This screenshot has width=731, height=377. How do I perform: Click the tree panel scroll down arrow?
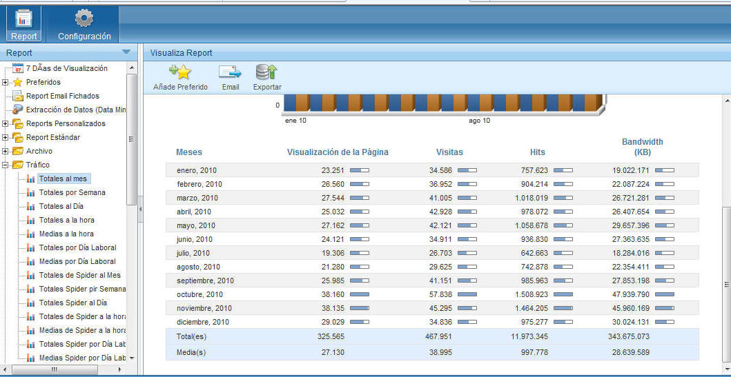(131, 358)
